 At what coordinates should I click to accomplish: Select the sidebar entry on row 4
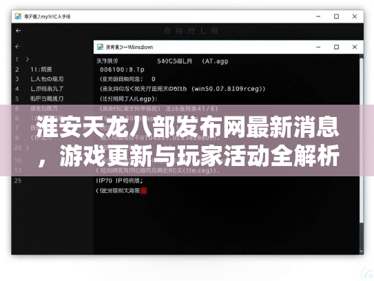[x=47, y=89]
